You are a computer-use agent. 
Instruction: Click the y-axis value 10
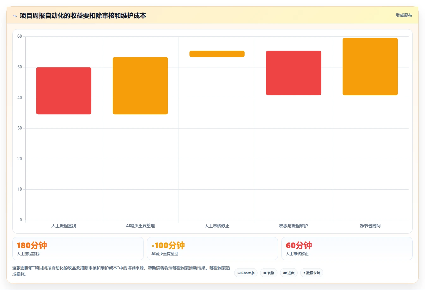[x=20, y=189]
